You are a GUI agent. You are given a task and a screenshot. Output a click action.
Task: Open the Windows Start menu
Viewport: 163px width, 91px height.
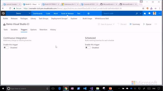point(3,88)
